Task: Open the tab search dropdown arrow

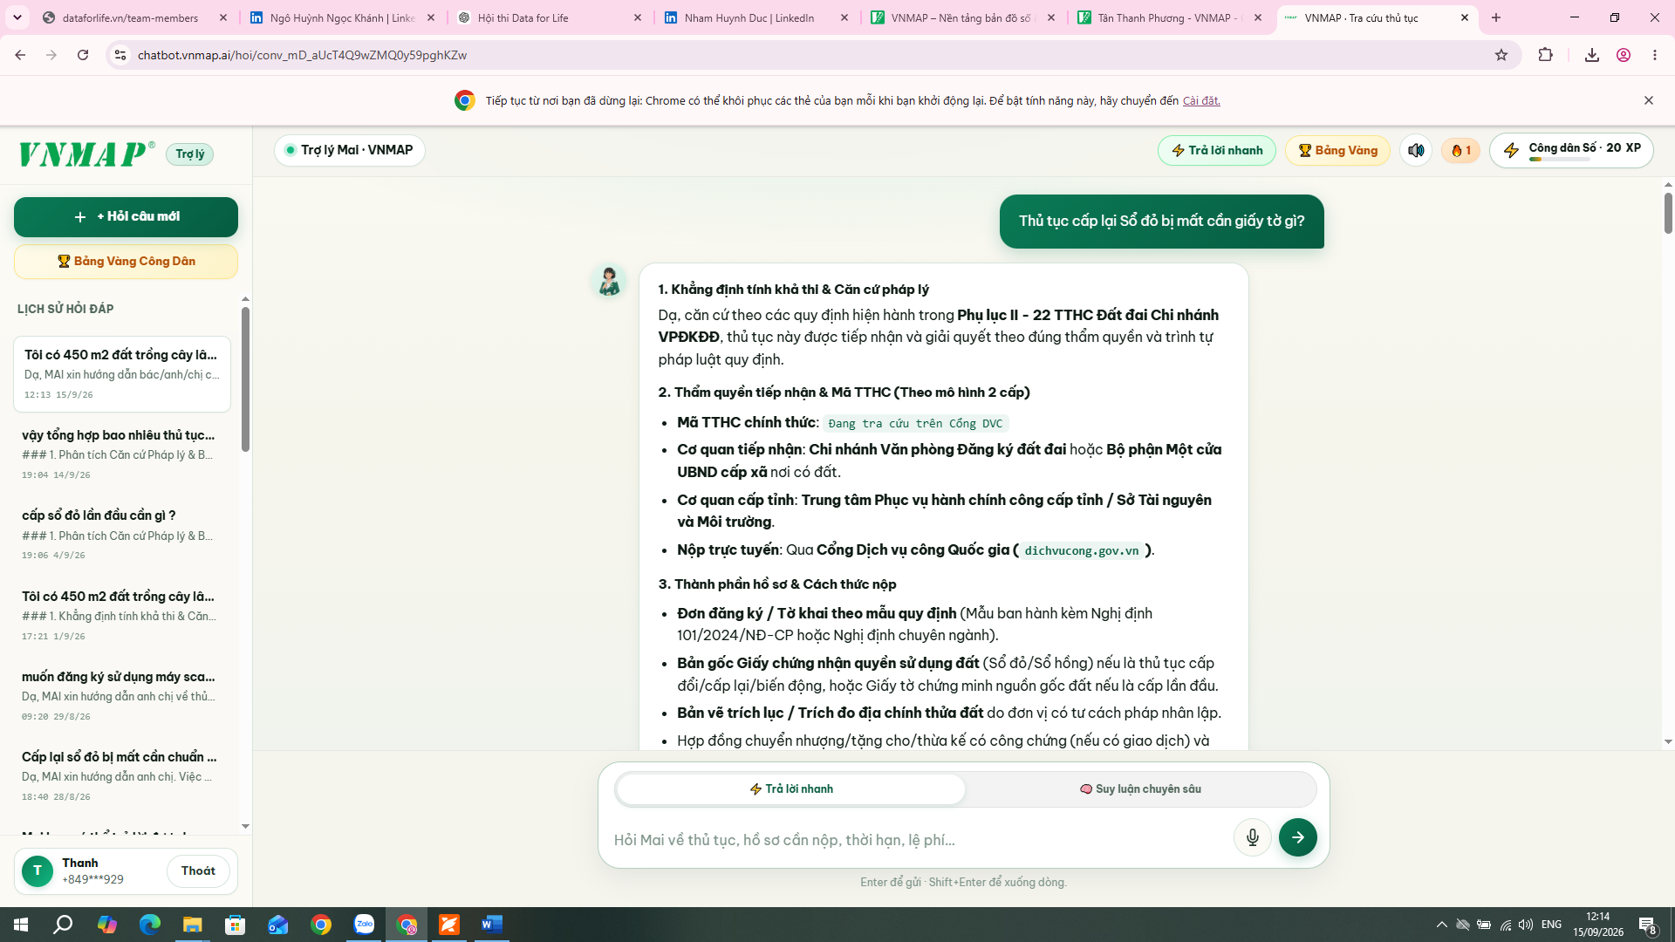Action: coord(17,17)
